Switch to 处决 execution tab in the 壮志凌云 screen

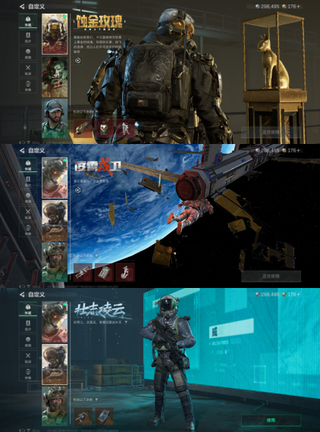pyautogui.click(x=28, y=358)
